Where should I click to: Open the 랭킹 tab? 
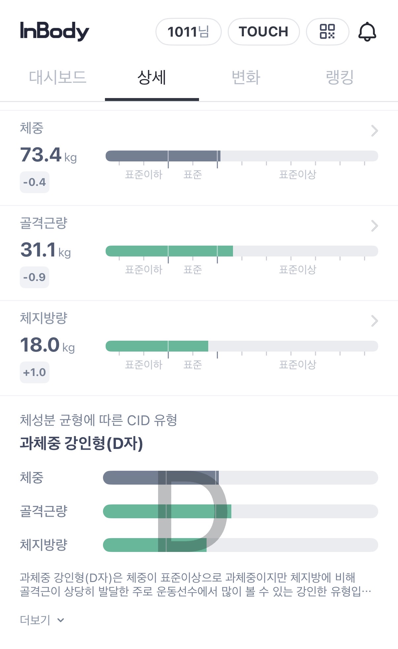click(340, 78)
